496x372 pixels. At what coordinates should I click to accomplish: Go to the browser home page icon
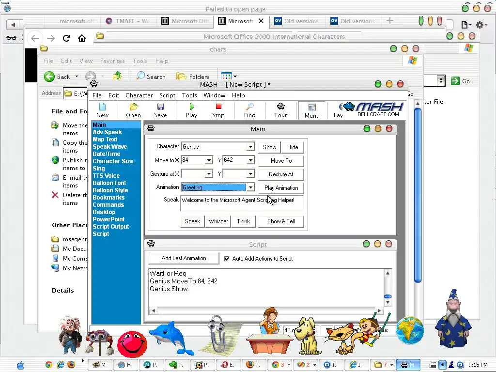coord(82,38)
